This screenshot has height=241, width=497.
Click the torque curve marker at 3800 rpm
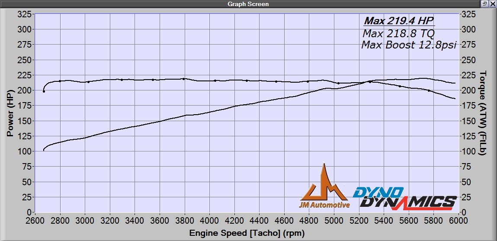click(x=184, y=79)
